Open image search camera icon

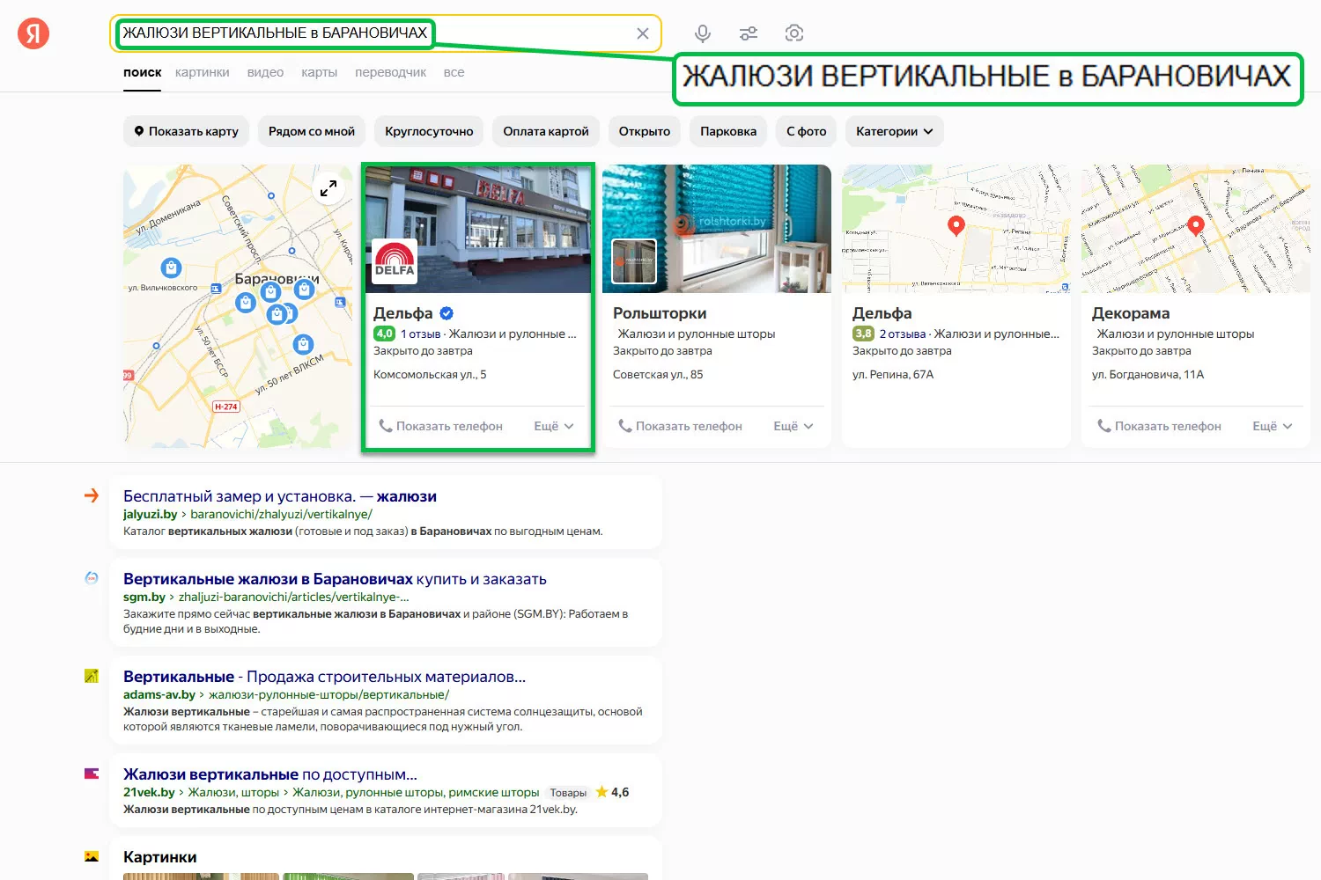794,33
